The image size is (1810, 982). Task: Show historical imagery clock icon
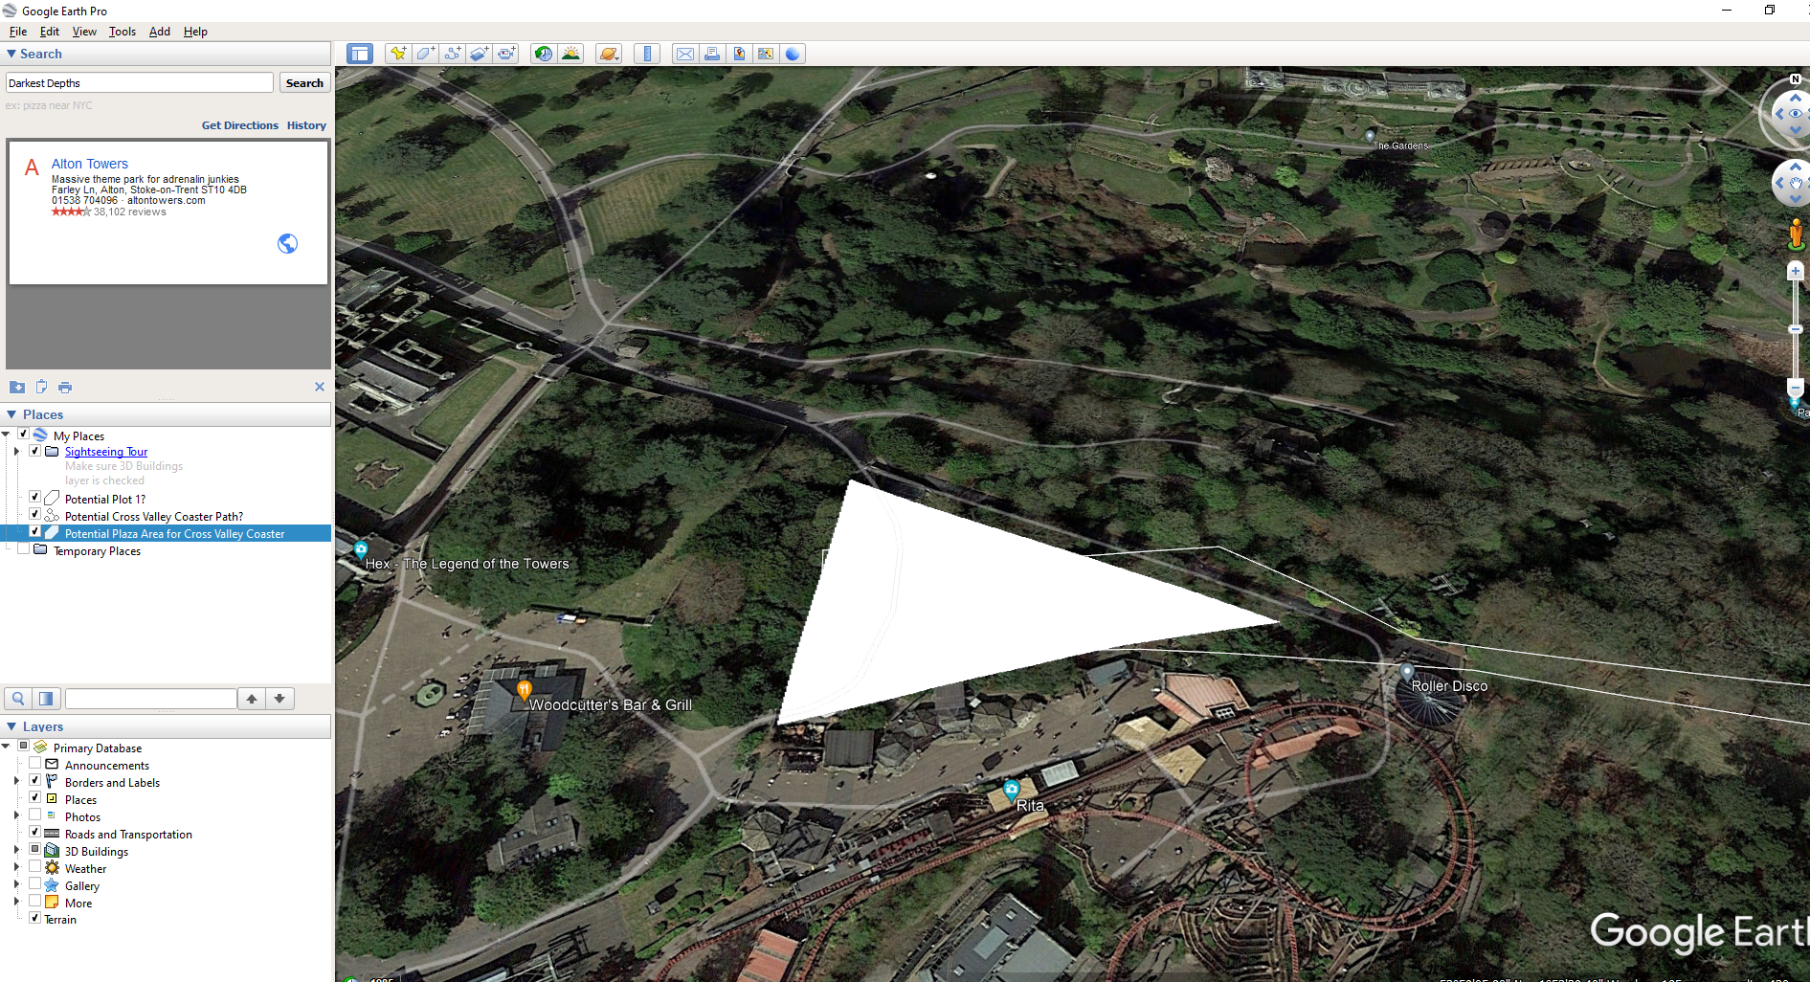click(544, 54)
